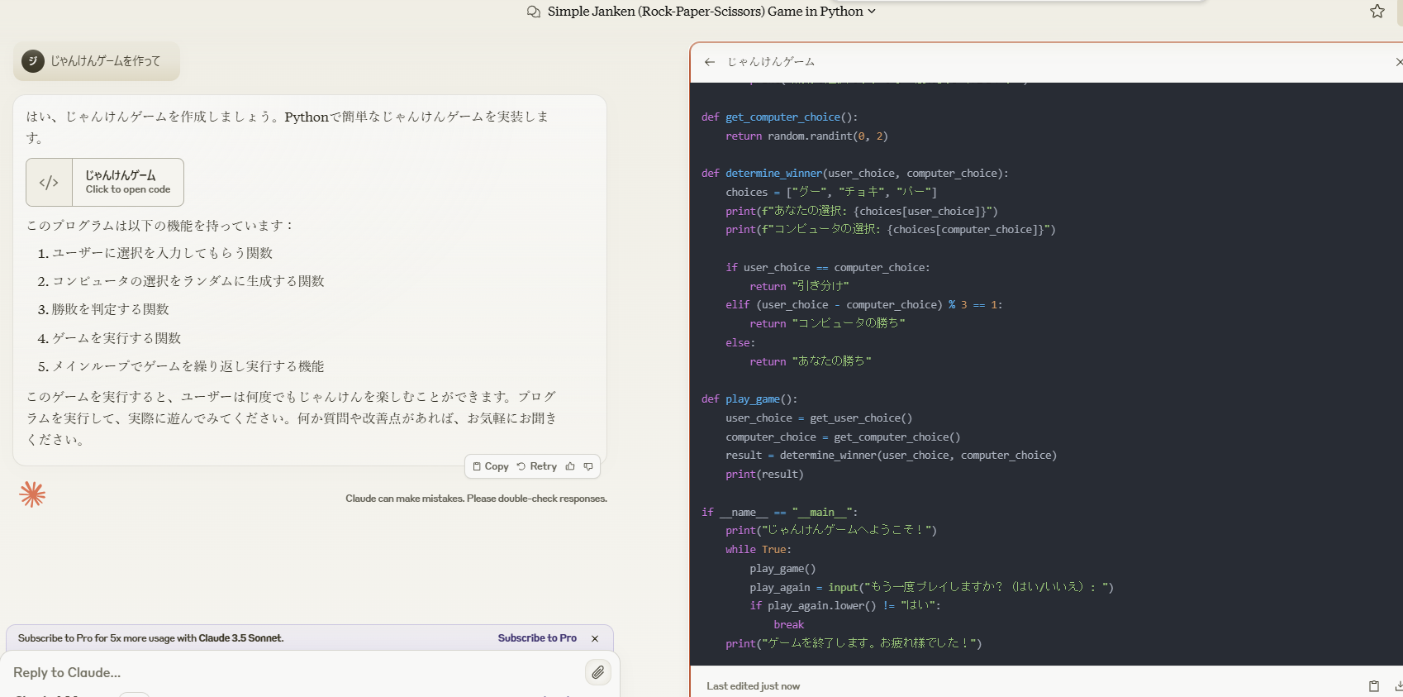Download the artifact with the download icon

point(1398,686)
